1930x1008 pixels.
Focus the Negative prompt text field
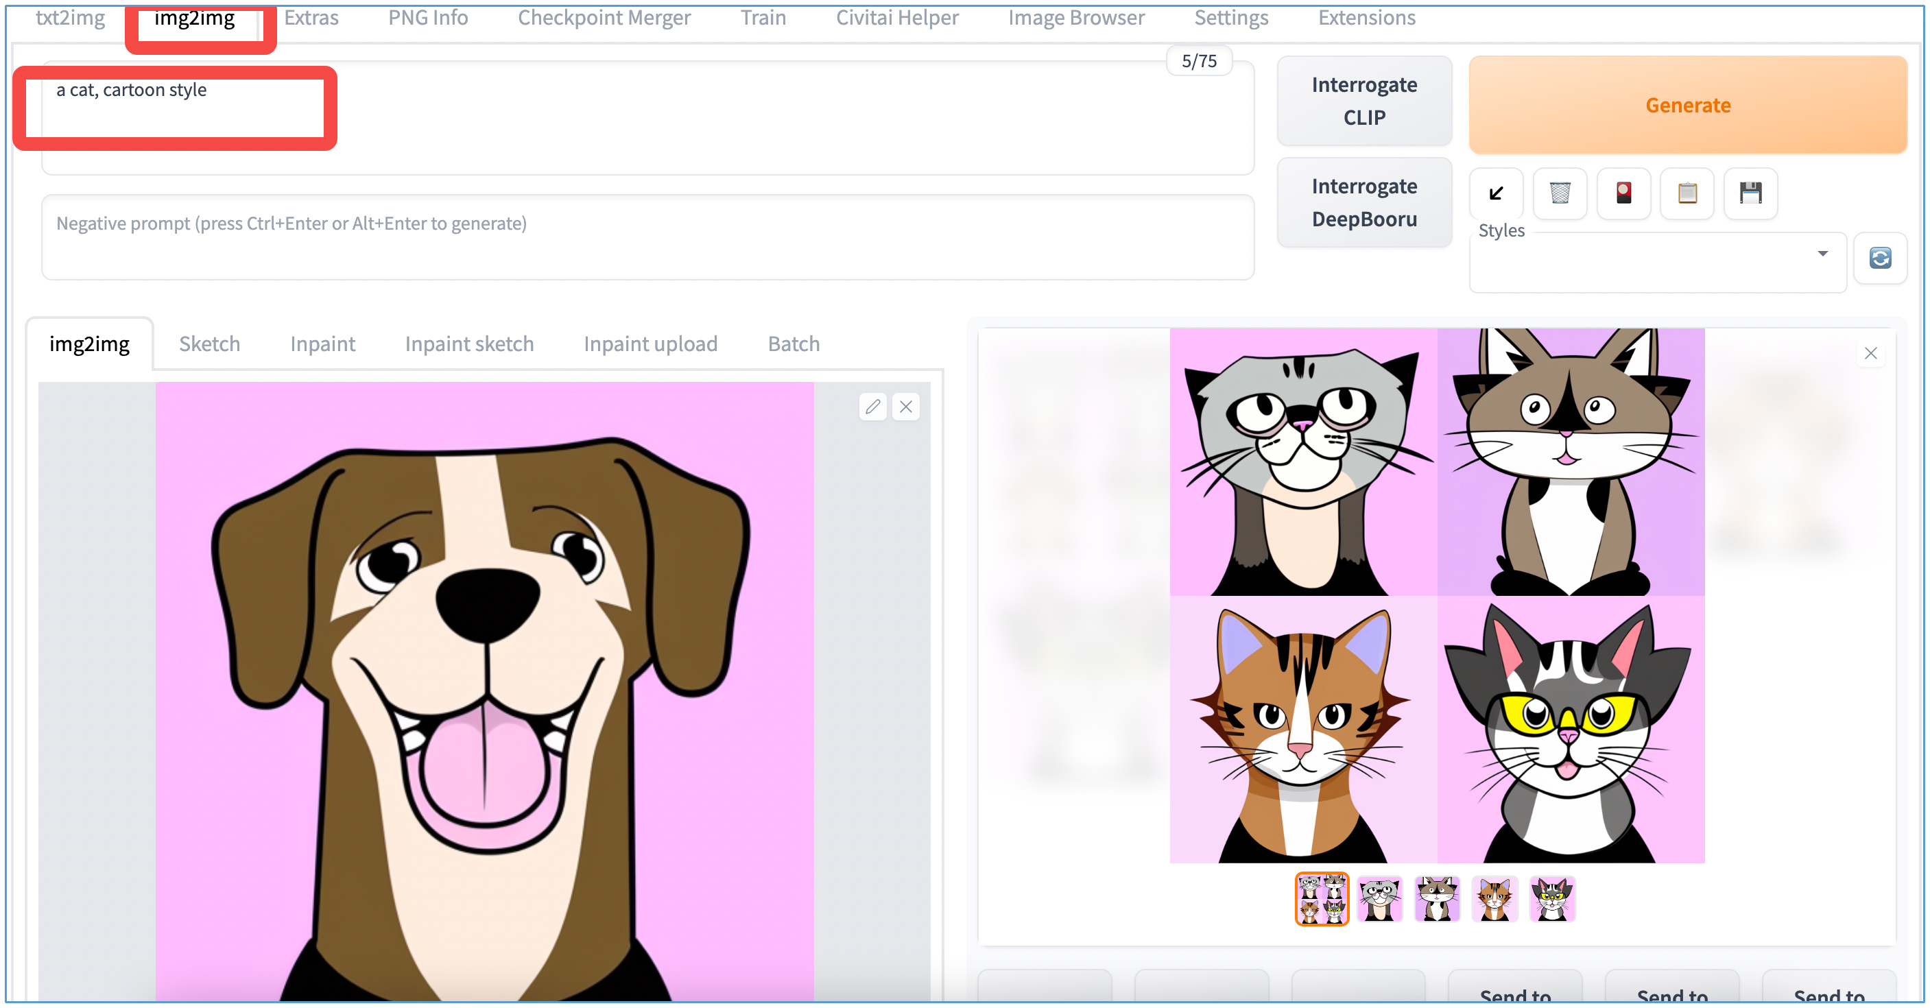[647, 237]
